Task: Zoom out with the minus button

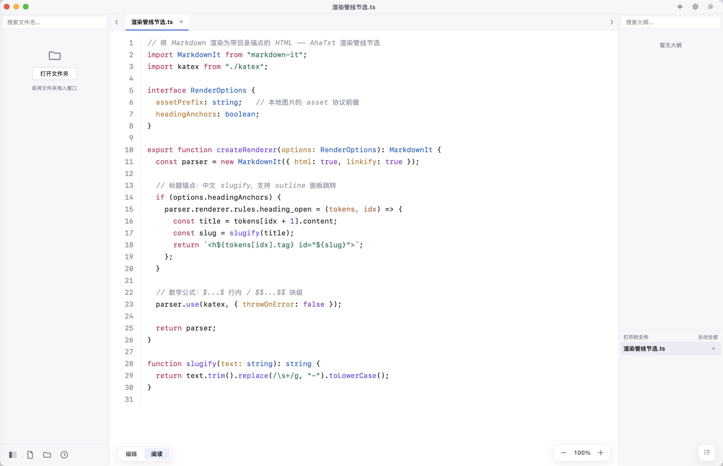Action: 563,453
